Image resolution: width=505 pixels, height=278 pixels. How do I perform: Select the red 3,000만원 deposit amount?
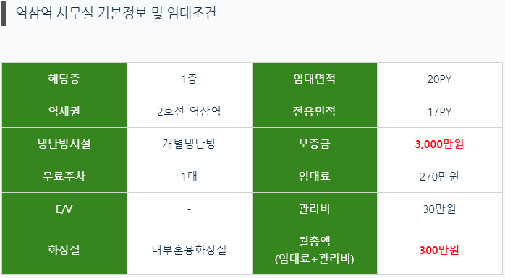pyautogui.click(x=439, y=144)
